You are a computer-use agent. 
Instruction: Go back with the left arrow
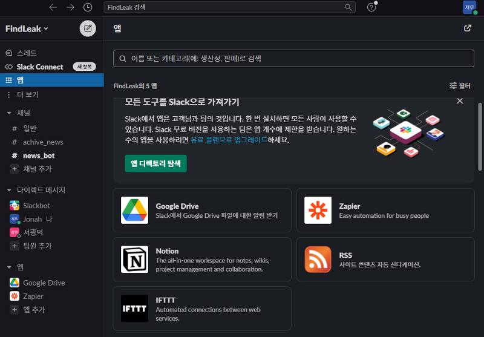tap(53, 7)
